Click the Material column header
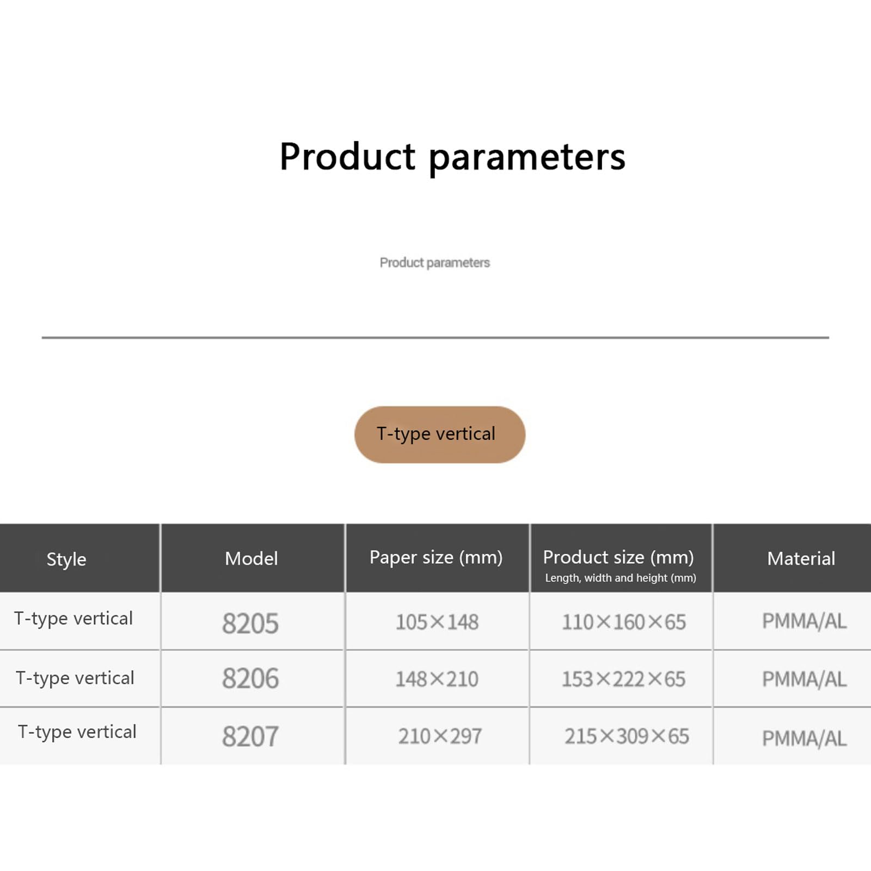 click(793, 558)
